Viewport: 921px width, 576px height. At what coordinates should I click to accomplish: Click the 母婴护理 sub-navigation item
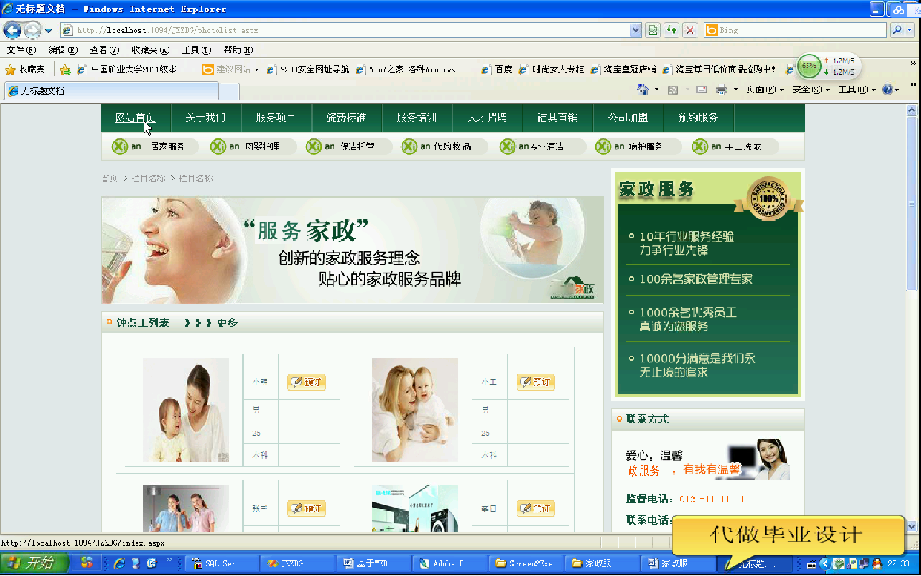(x=262, y=146)
